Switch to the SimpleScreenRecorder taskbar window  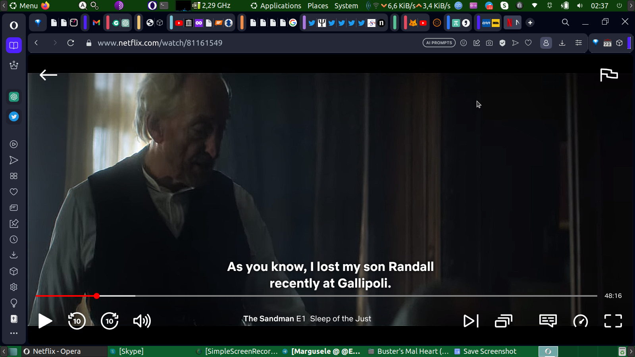pos(237,351)
